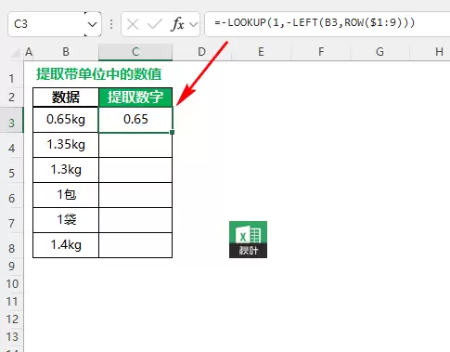
Task: Select row 1 header
Action: [11, 74]
